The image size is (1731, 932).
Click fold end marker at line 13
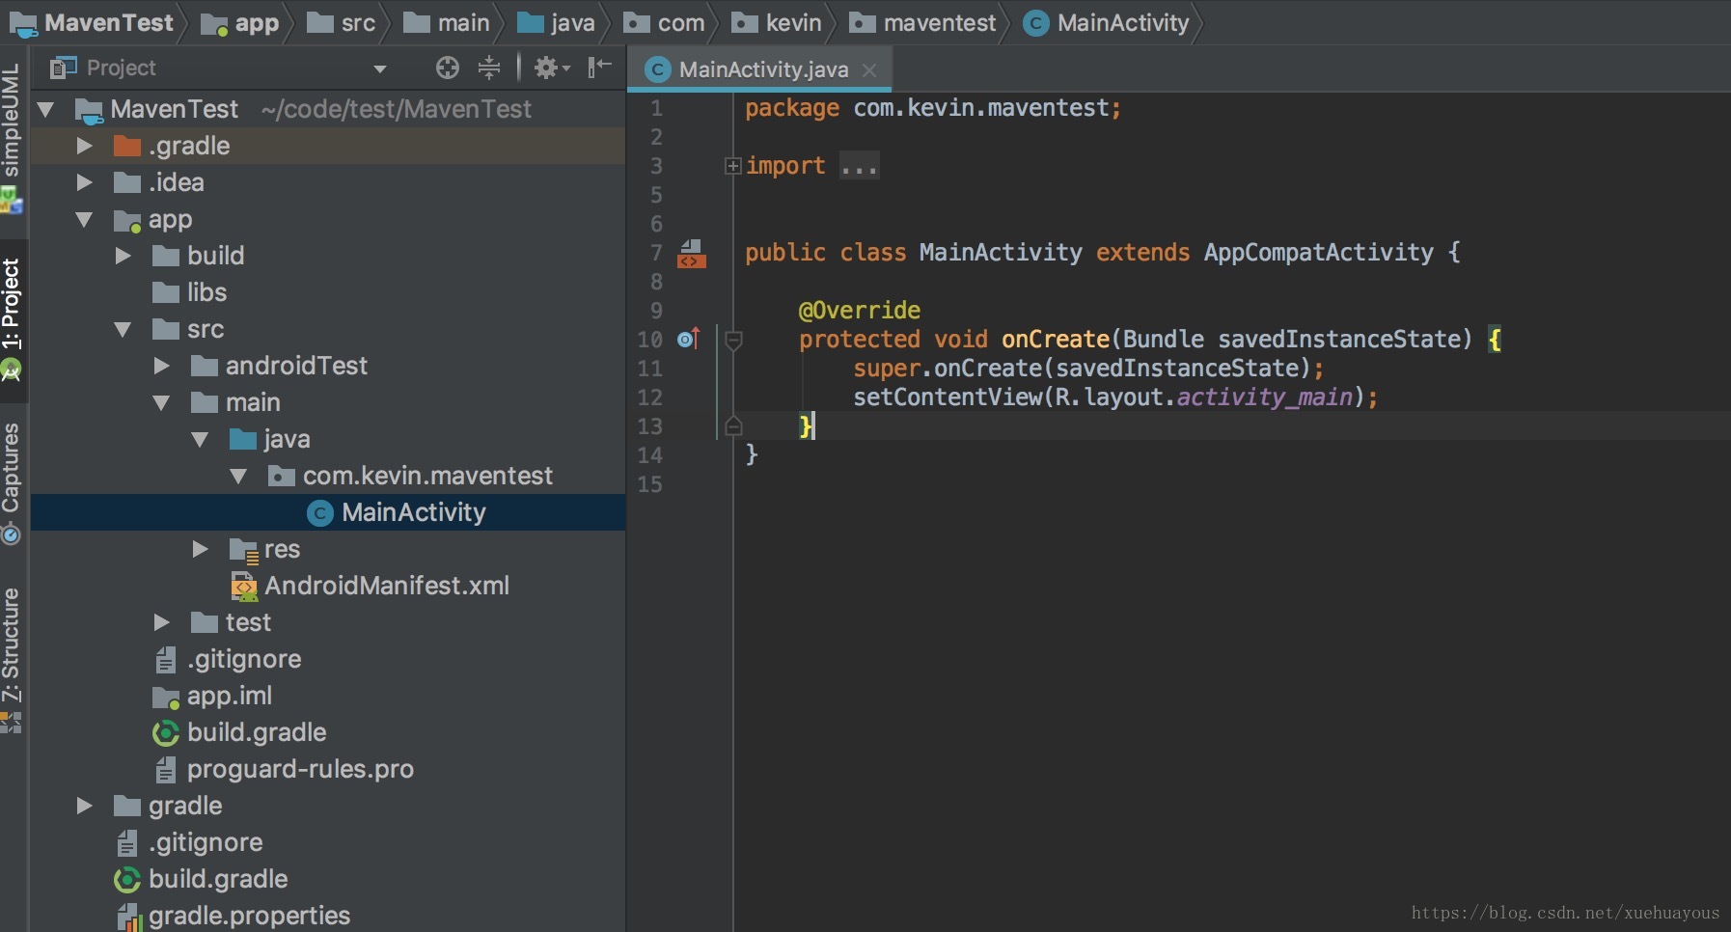click(733, 425)
